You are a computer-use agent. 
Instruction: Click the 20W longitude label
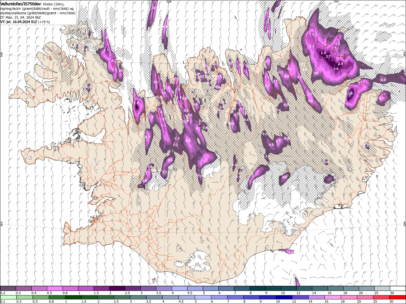(x=169, y=2)
